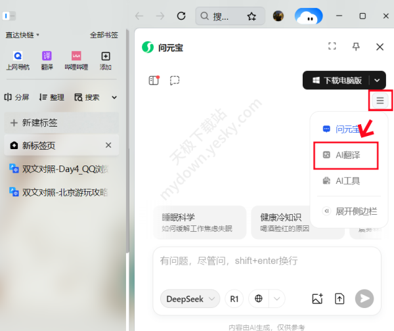Open the fullscreen expand icon in 问元宝 panel

point(332,47)
